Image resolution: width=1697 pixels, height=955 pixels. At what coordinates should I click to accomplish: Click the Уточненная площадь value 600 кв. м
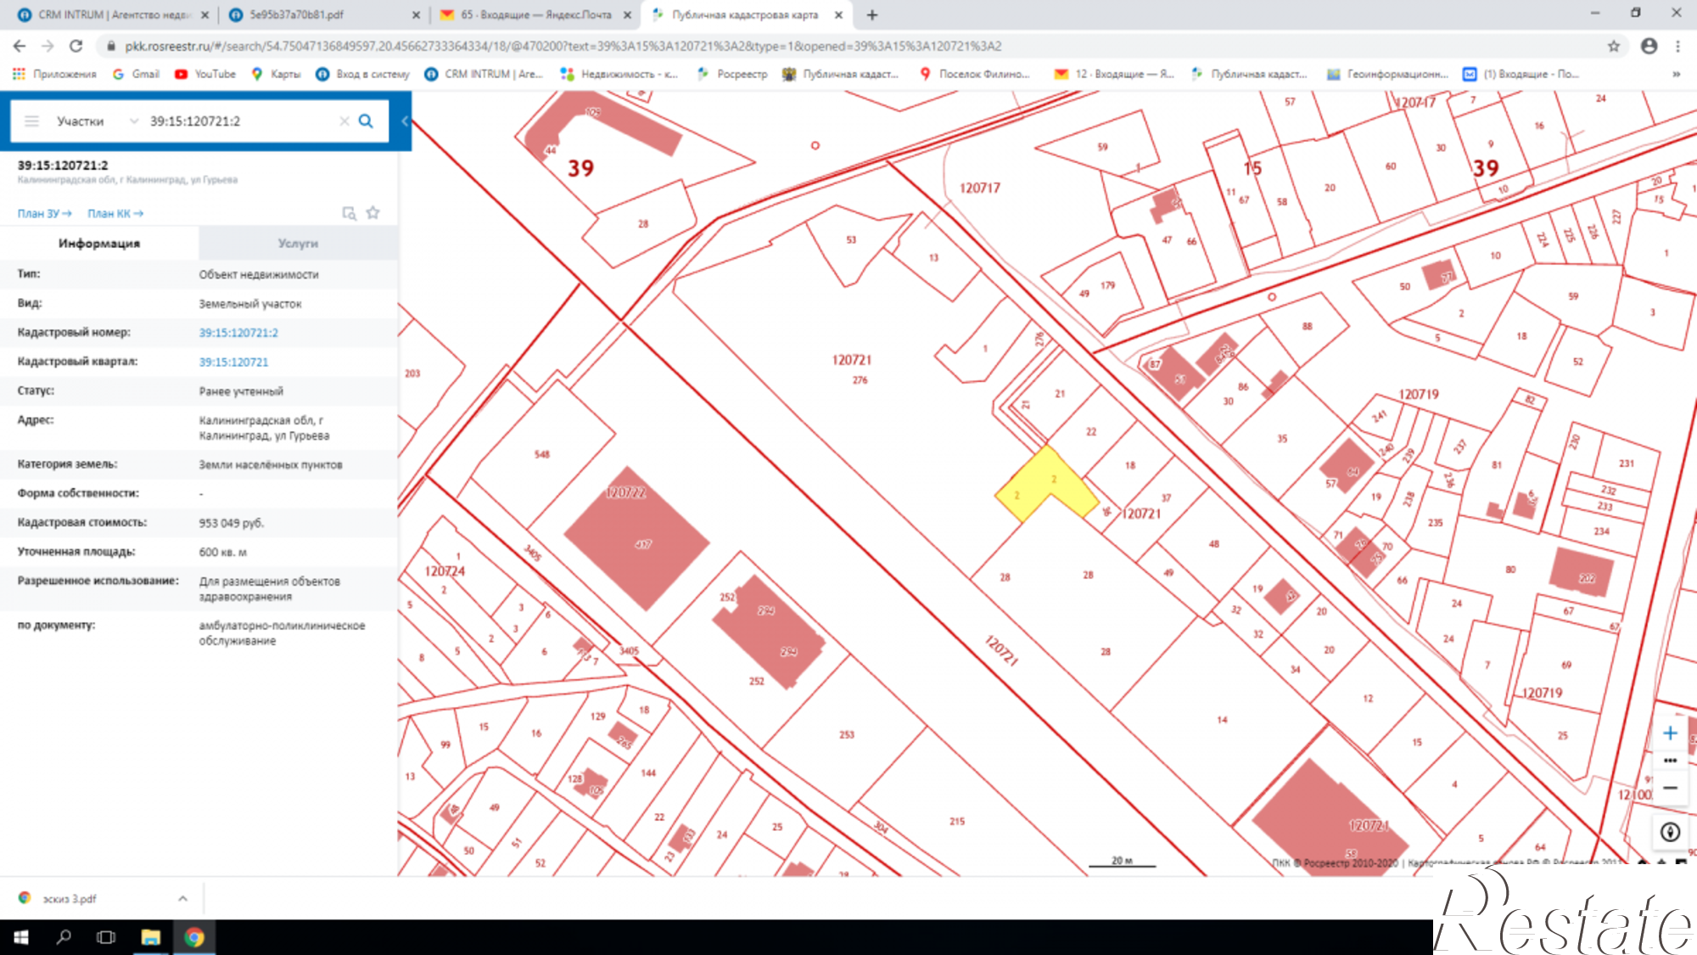coord(223,552)
